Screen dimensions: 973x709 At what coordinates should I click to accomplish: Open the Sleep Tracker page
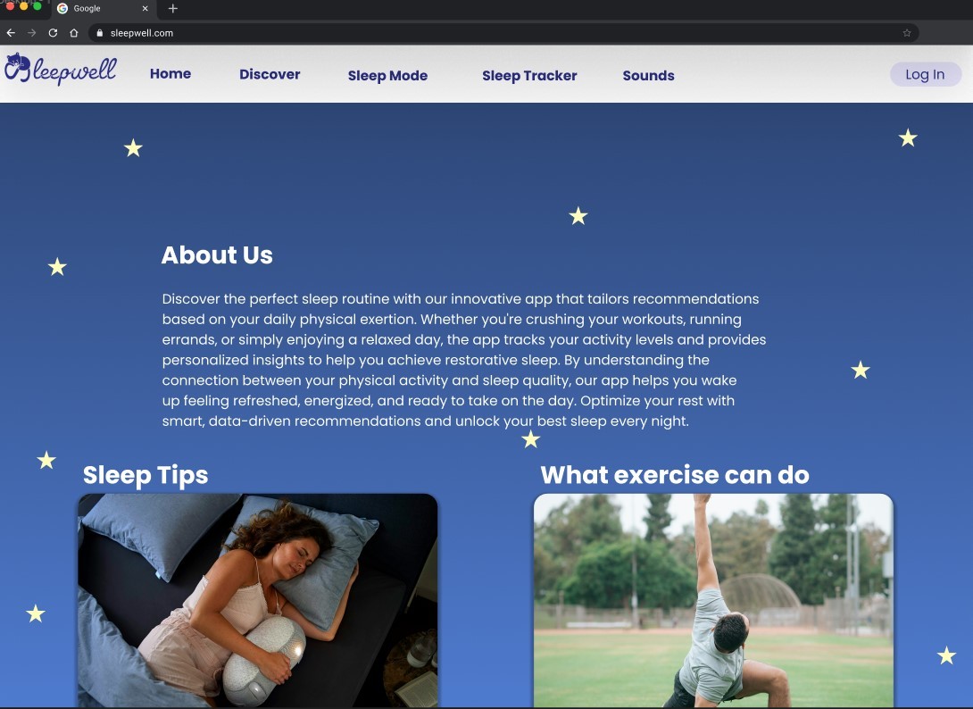pos(529,76)
